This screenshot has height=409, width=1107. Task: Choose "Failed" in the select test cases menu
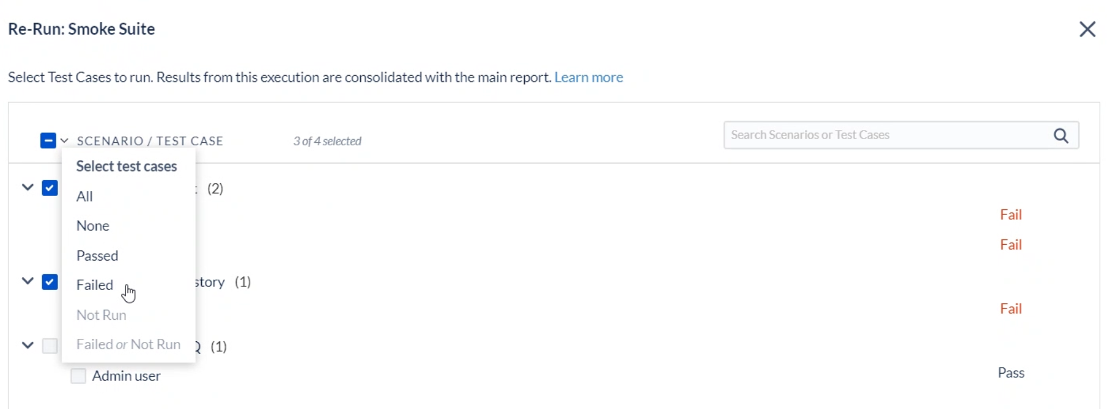tap(94, 284)
